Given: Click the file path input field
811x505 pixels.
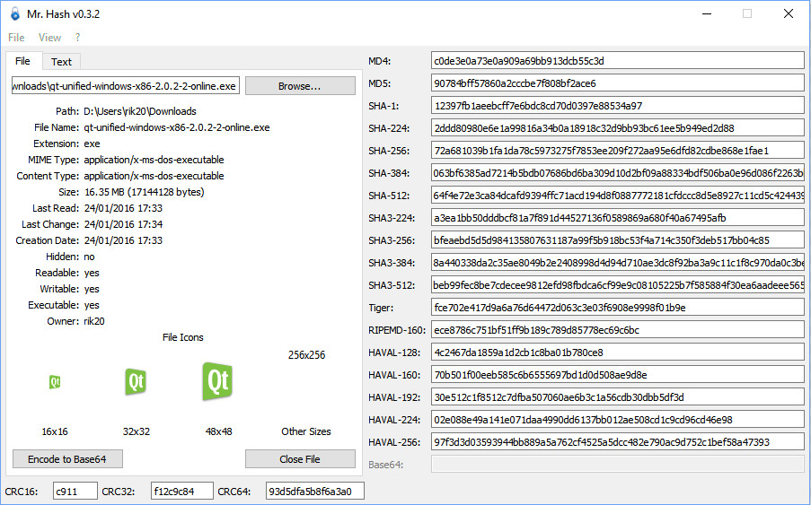Looking at the screenshot, I should coord(125,86).
